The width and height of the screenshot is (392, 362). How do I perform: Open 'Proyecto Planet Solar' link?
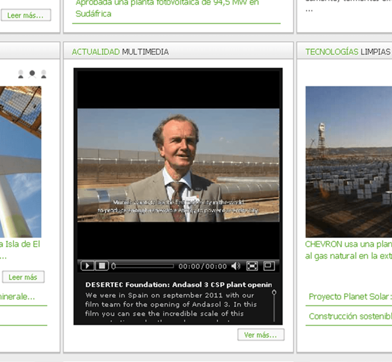click(350, 297)
